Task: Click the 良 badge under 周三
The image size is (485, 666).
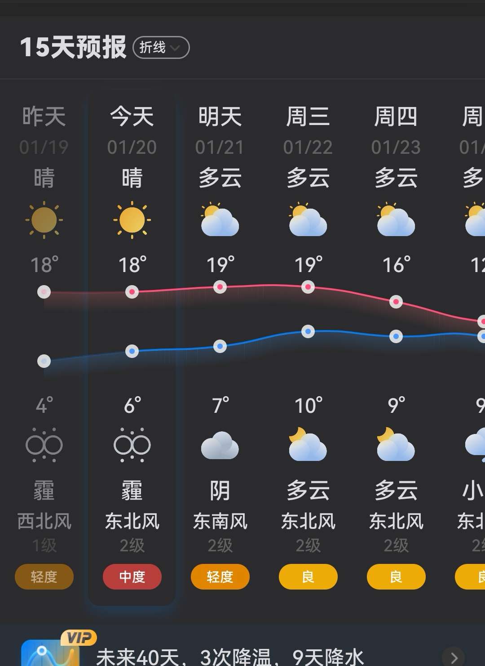Action: tap(308, 577)
